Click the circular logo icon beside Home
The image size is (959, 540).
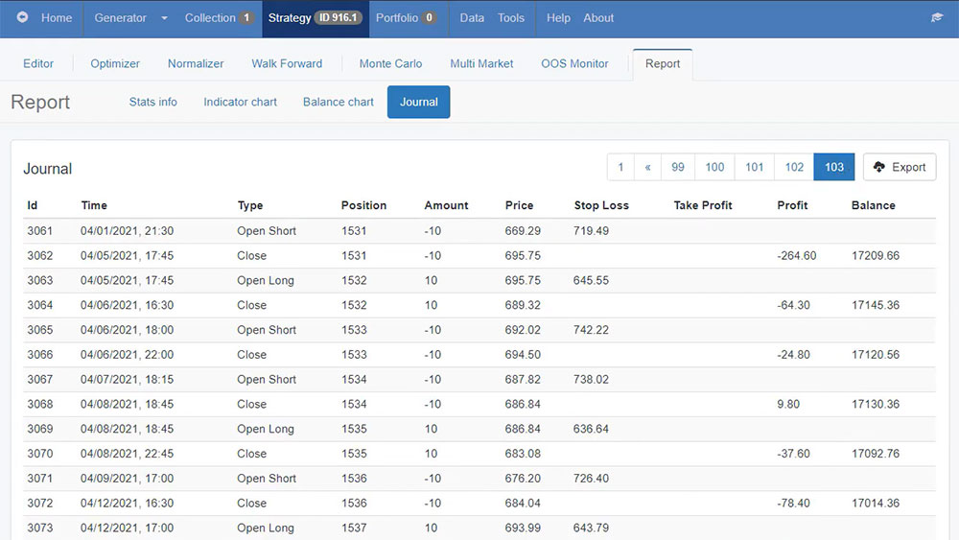click(x=23, y=17)
